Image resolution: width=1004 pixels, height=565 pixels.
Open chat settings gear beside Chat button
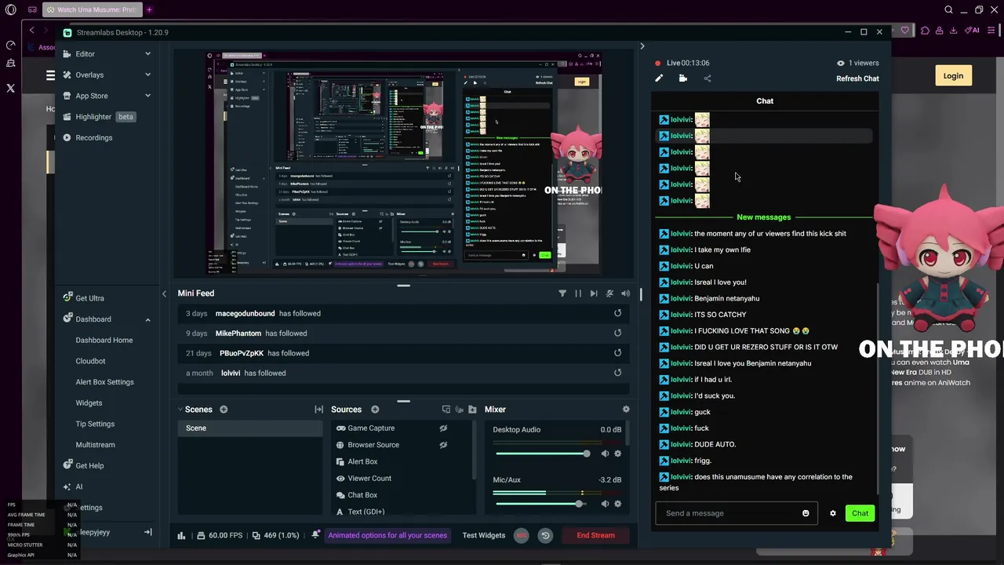[833, 513]
